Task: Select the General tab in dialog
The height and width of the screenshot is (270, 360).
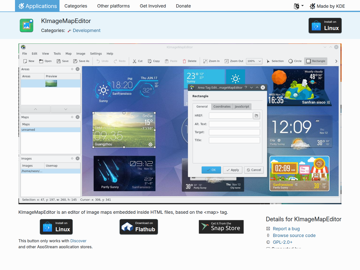Action: 202,107
